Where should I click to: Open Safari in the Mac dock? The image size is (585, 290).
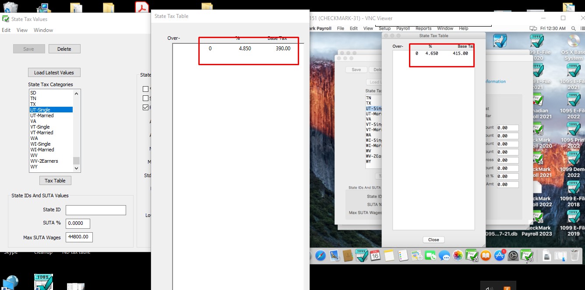pyautogui.click(x=321, y=255)
